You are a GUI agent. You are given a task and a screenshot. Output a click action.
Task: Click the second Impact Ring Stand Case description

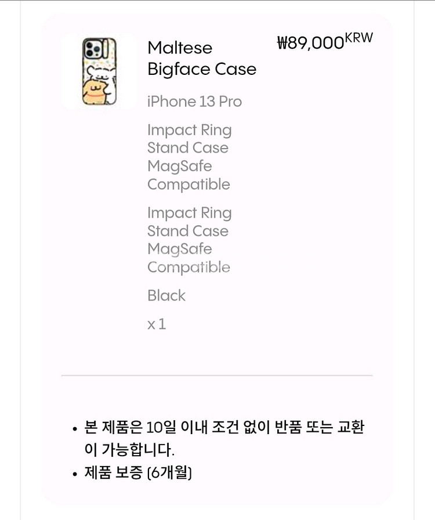pos(188,222)
